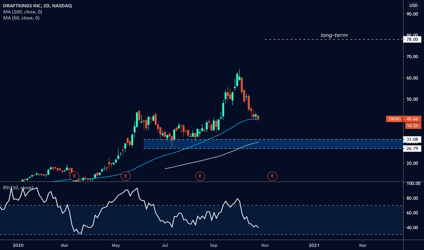Click the 2020 time axis label

18,245
